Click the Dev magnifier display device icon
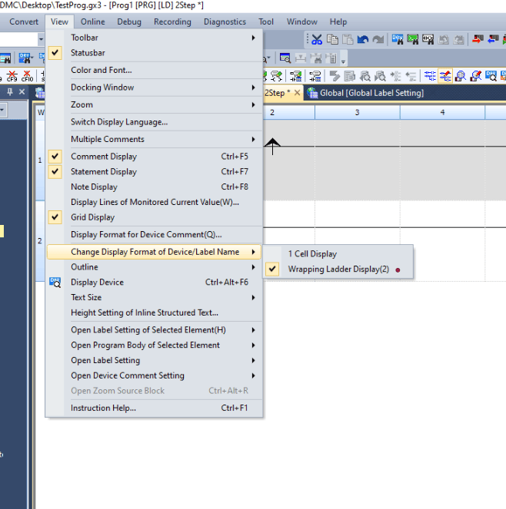This screenshot has height=509, width=506. pos(491,76)
